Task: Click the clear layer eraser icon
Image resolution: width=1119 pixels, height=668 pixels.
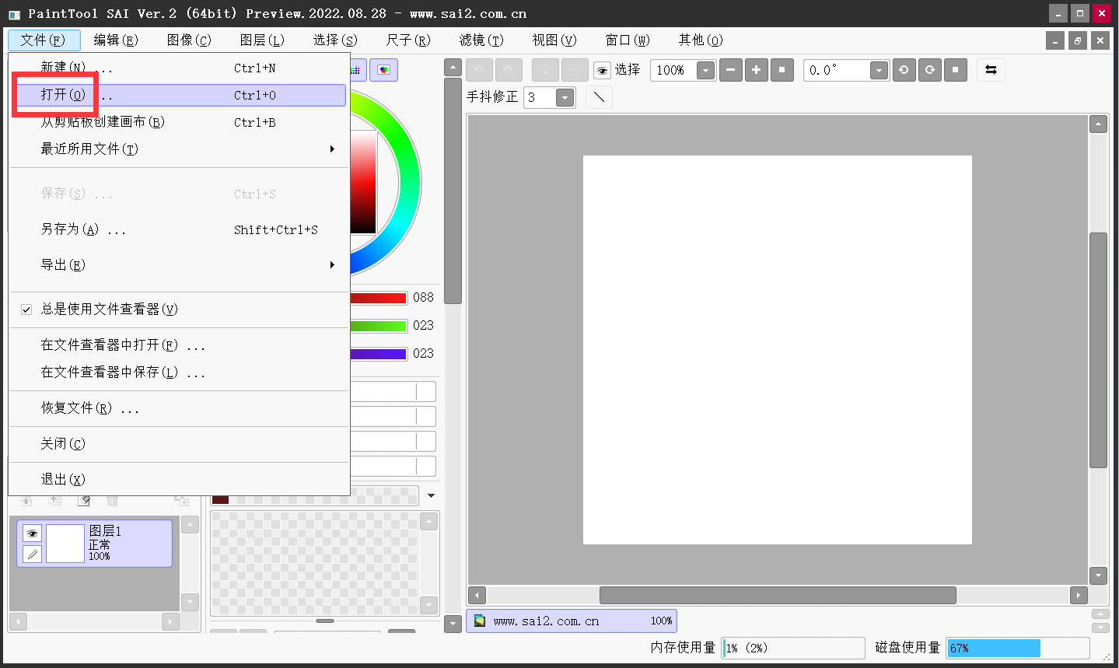Action: pyautogui.click(x=84, y=500)
